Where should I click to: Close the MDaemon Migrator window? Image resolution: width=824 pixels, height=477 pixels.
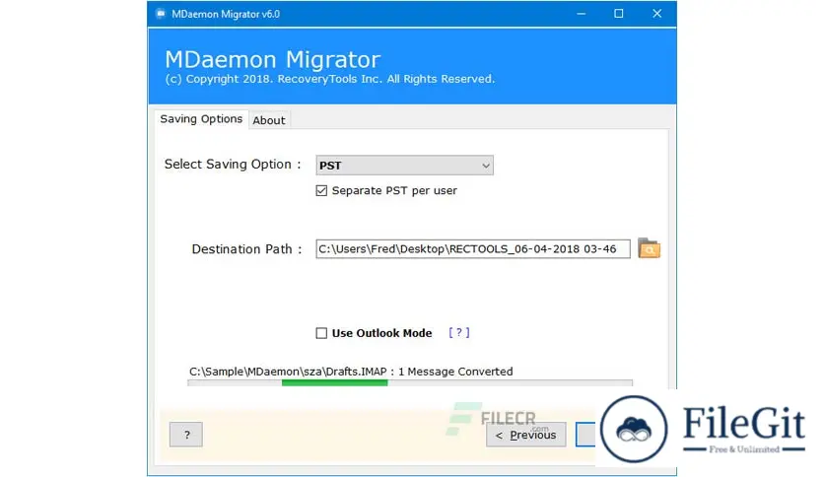pos(656,14)
